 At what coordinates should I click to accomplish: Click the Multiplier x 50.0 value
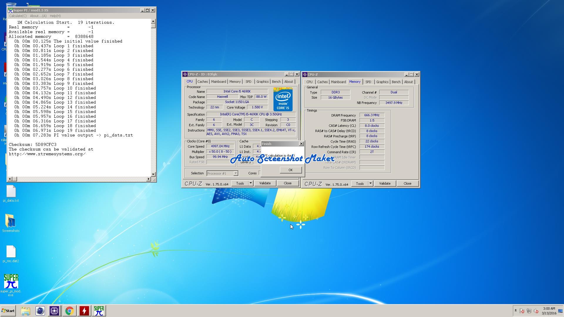220,151
